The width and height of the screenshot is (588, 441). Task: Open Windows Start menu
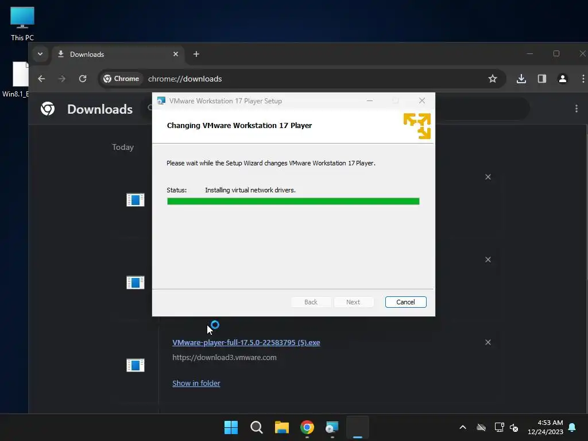[x=231, y=427]
